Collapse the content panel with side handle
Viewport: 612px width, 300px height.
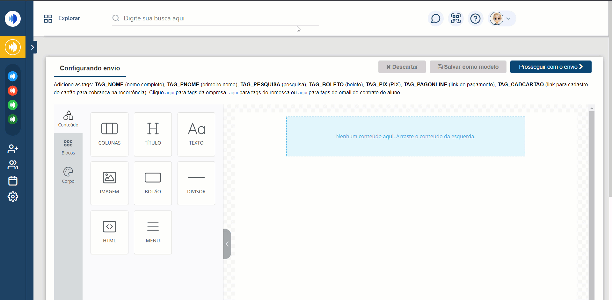tap(227, 244)
